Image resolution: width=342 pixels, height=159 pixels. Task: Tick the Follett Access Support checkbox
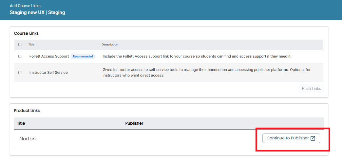click(x=20, y=56)
